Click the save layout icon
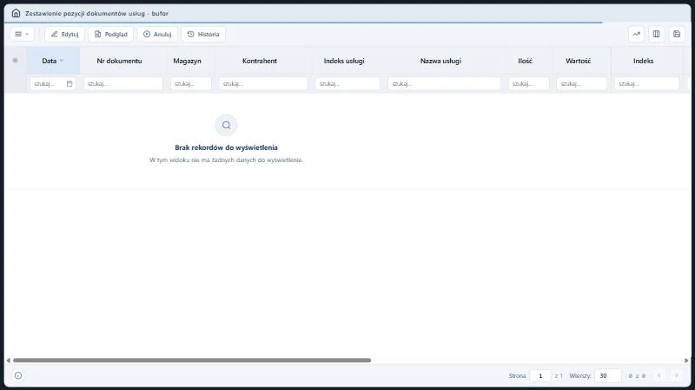The width and height of the screenshot is (695, 390). point(677,34)
